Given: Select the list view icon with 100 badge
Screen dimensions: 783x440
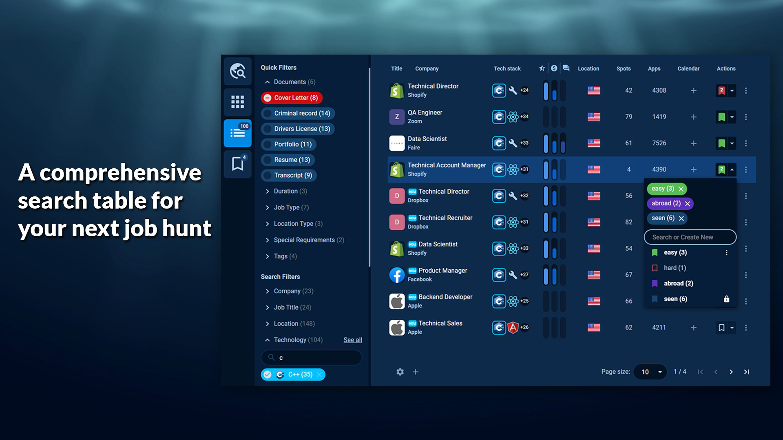Looking at the screenshot, I should [x=237, y=133].
